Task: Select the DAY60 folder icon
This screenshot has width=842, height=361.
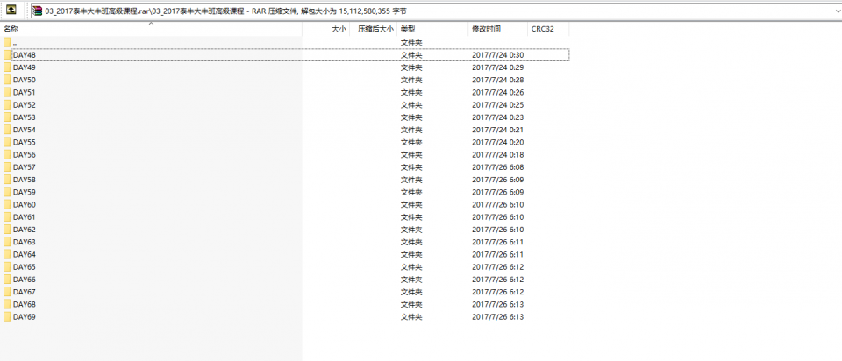Action: [7, 204]
